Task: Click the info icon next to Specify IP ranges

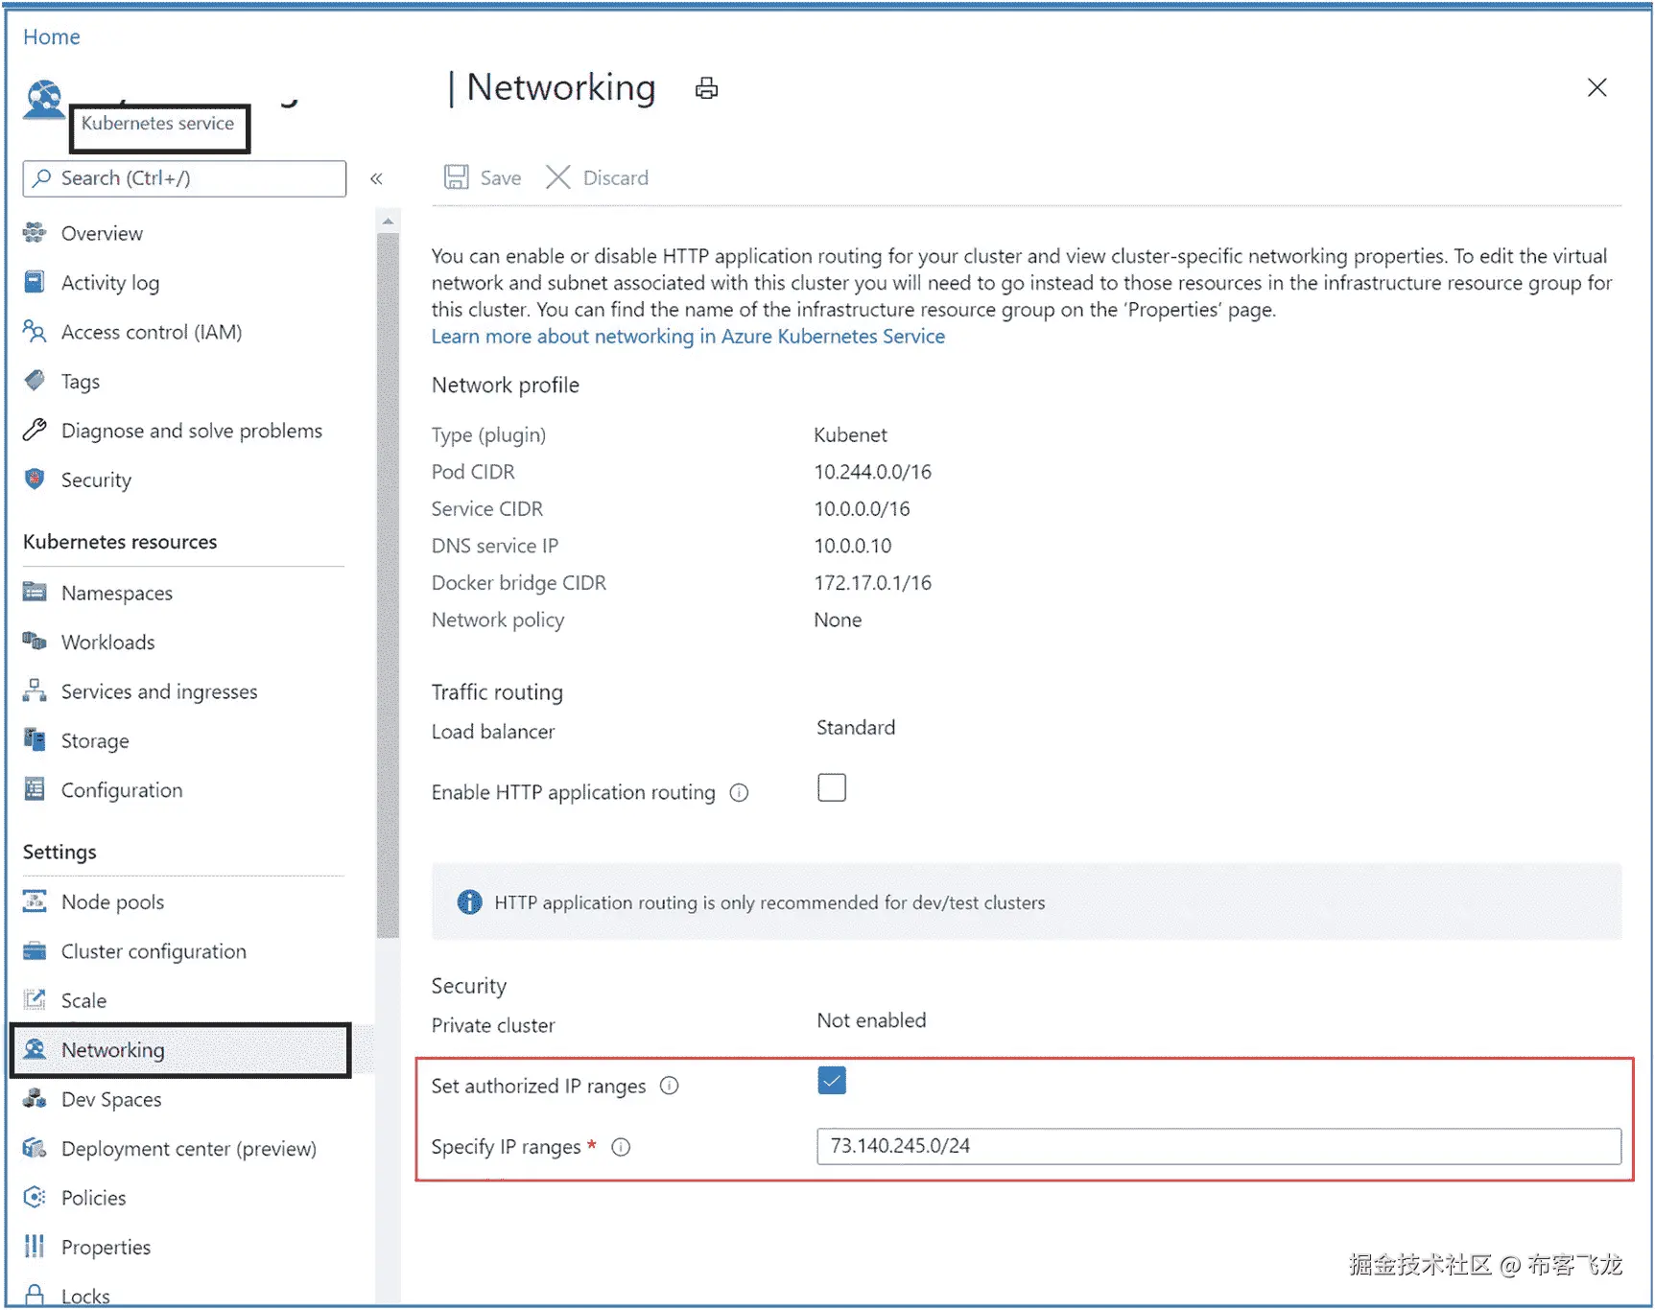Action: (x=622, y=1147)
